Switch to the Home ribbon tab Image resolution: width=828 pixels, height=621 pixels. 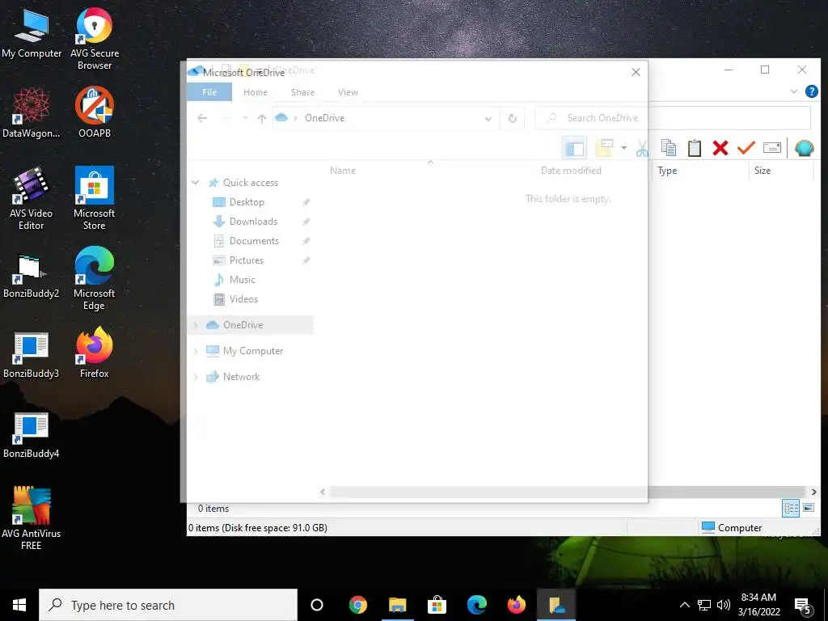(255, 92)
